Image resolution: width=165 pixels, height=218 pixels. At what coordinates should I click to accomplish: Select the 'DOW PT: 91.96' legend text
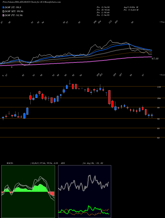[14, 15]
